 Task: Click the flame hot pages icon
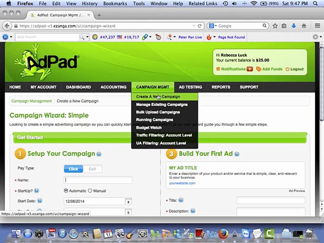pyautogui.click(x=209, y=37)
